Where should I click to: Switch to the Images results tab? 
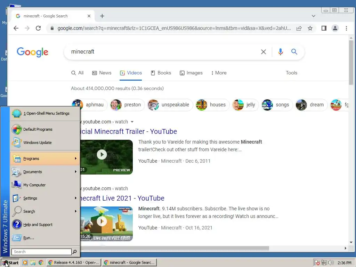pyautogui.click(x=191, y=73)
